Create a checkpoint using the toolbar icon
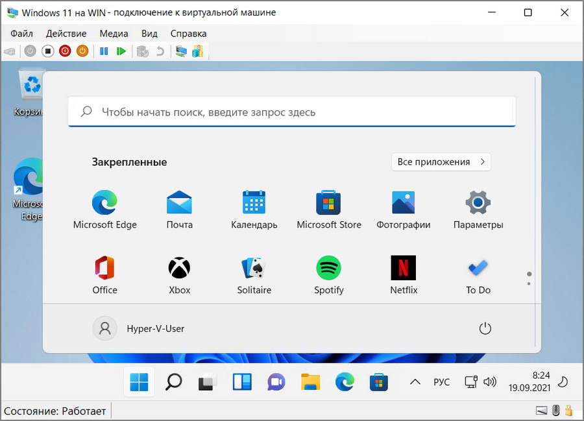This screenshot has width=584, height=421. pos(143,51)
